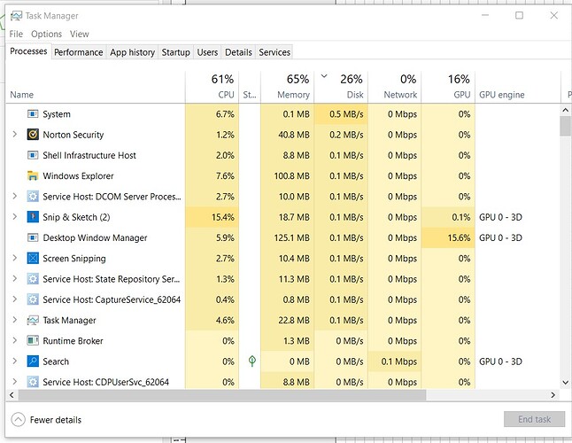572x443 pixels.
Task: Click the Search magnifier icon
Action: 33,361
